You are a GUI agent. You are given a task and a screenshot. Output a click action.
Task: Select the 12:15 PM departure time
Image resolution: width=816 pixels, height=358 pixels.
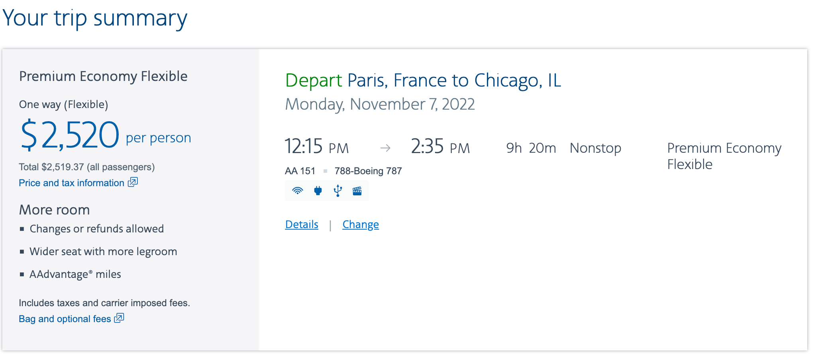click(316, 147)
